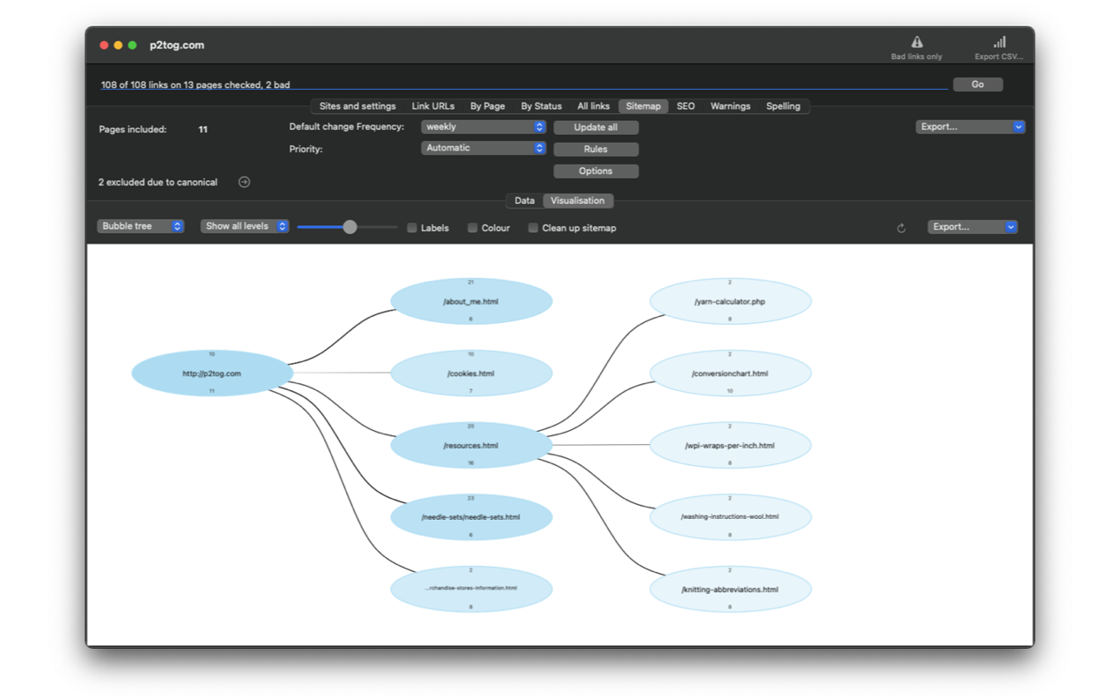Open the sitemap Rules button
Image resolution: width=1120 pixels, height=700 pixels.
596,149
